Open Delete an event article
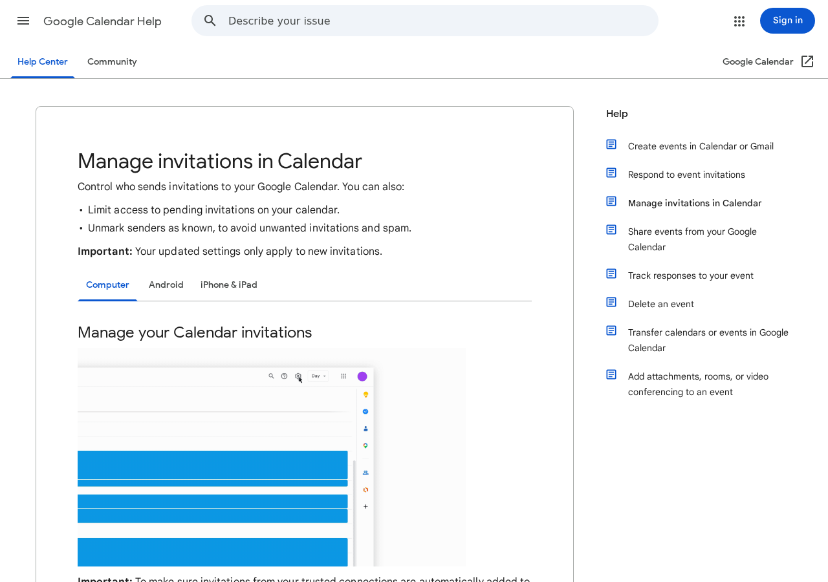Viewport: 828px width, 582px height. 661,304
